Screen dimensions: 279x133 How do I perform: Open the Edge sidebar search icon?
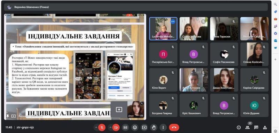[275, 4]
